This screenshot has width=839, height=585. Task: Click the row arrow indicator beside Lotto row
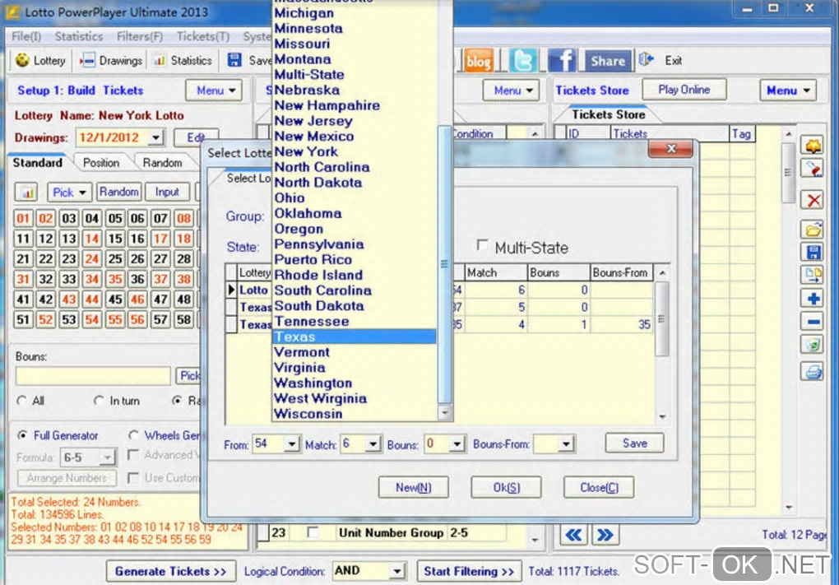click(x=231, y=290)
